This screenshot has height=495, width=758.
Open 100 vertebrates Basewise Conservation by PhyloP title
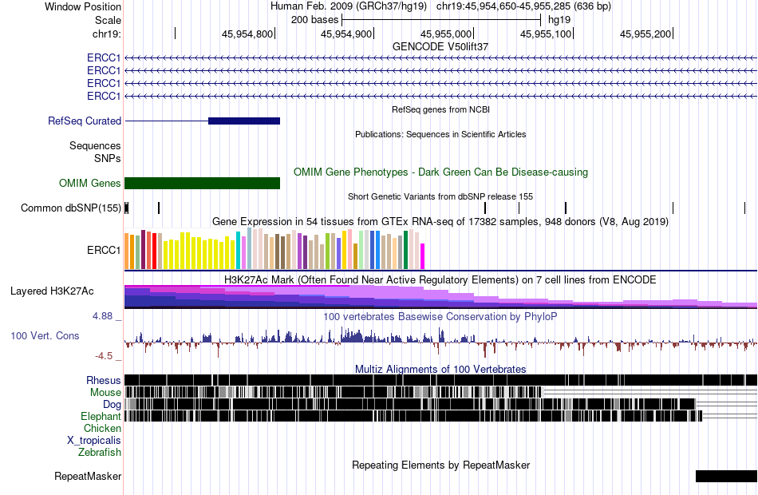pyautogui.click(x=440, y=316)
